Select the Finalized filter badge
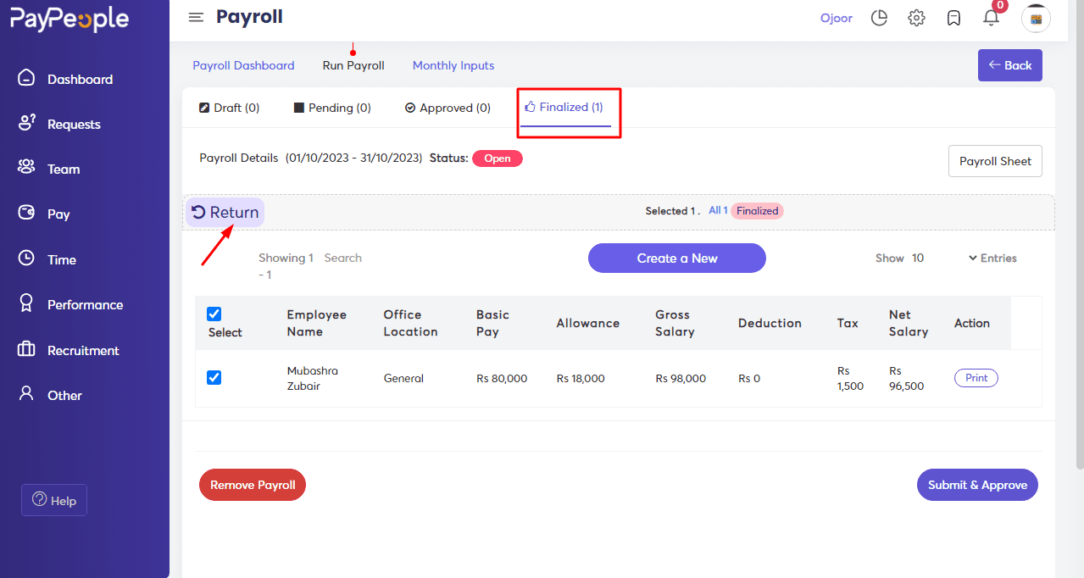The width and height of the screenshot is (1084, 578). click(x=757, y=210)
